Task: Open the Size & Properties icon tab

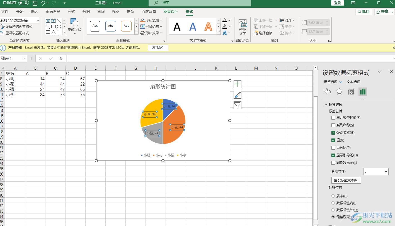Action: point(351,92)
